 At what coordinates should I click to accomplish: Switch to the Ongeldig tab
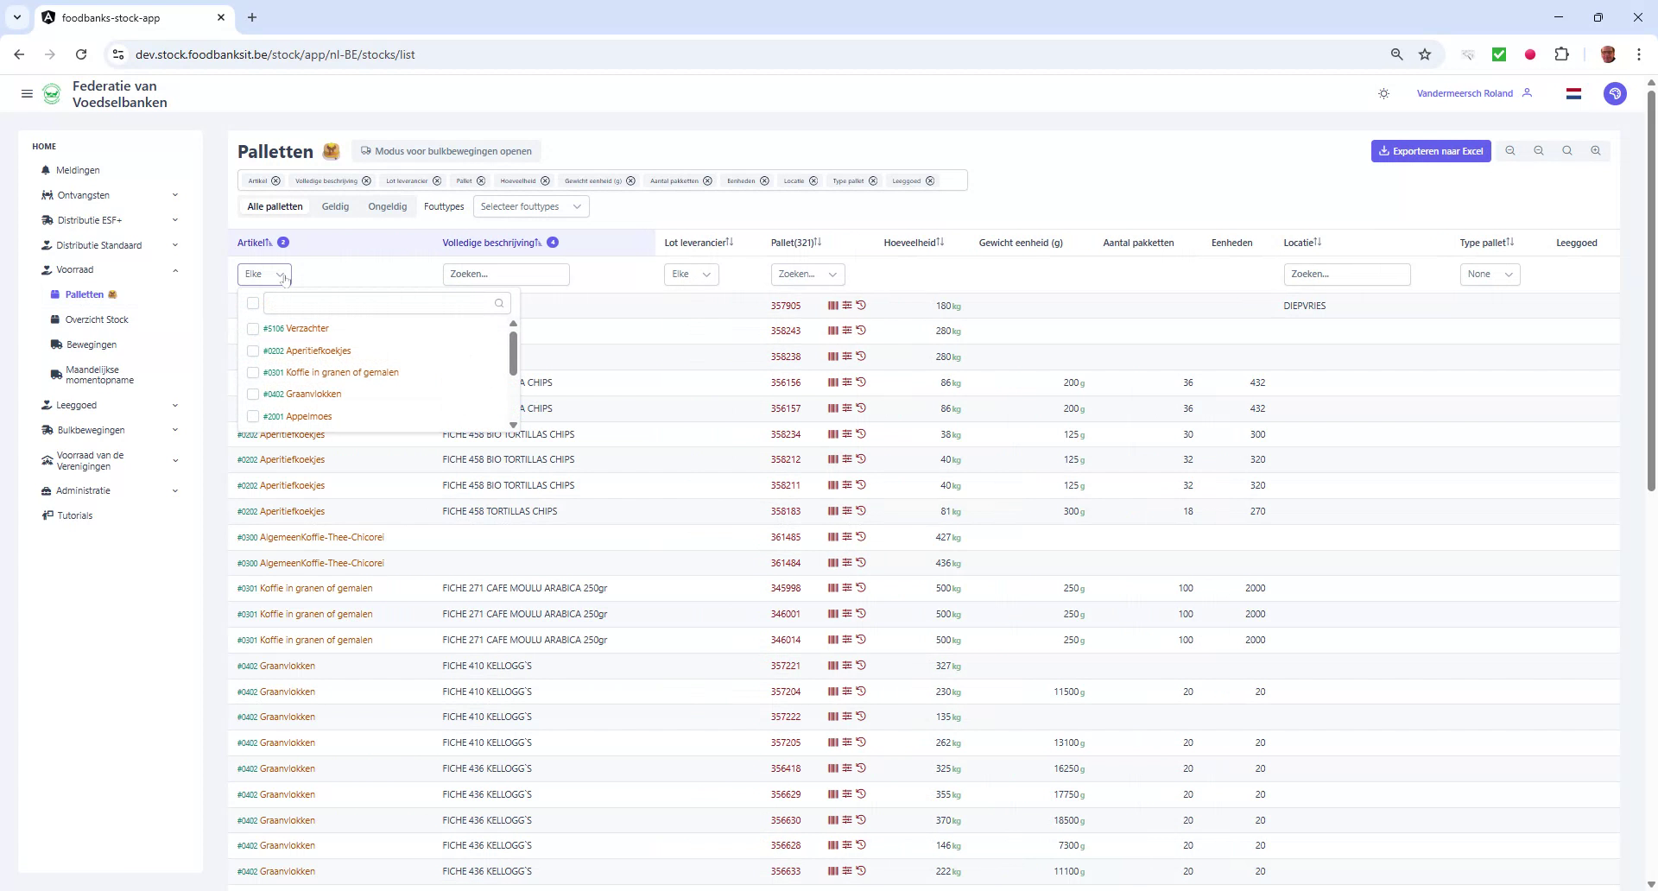387,206
